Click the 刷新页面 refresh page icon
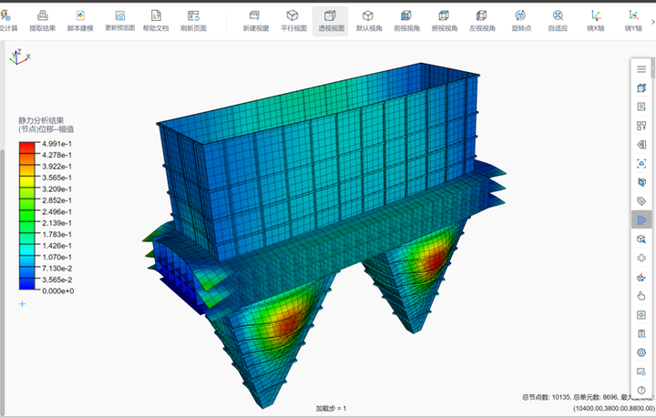 (x=192, y=20)
